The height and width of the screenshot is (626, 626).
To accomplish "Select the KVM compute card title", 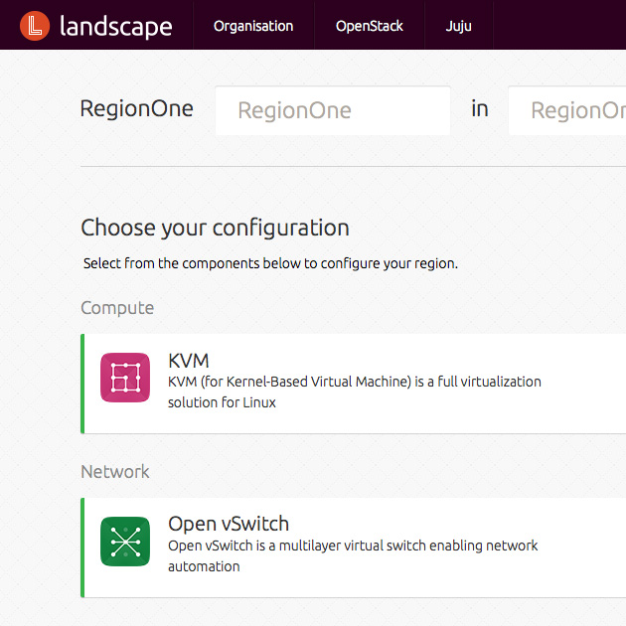I will tap(189, 361).
